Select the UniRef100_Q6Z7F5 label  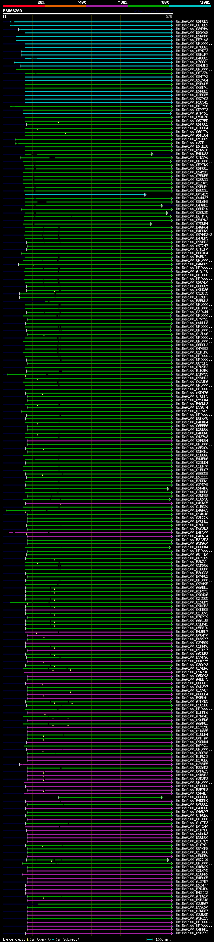[192, 121]
